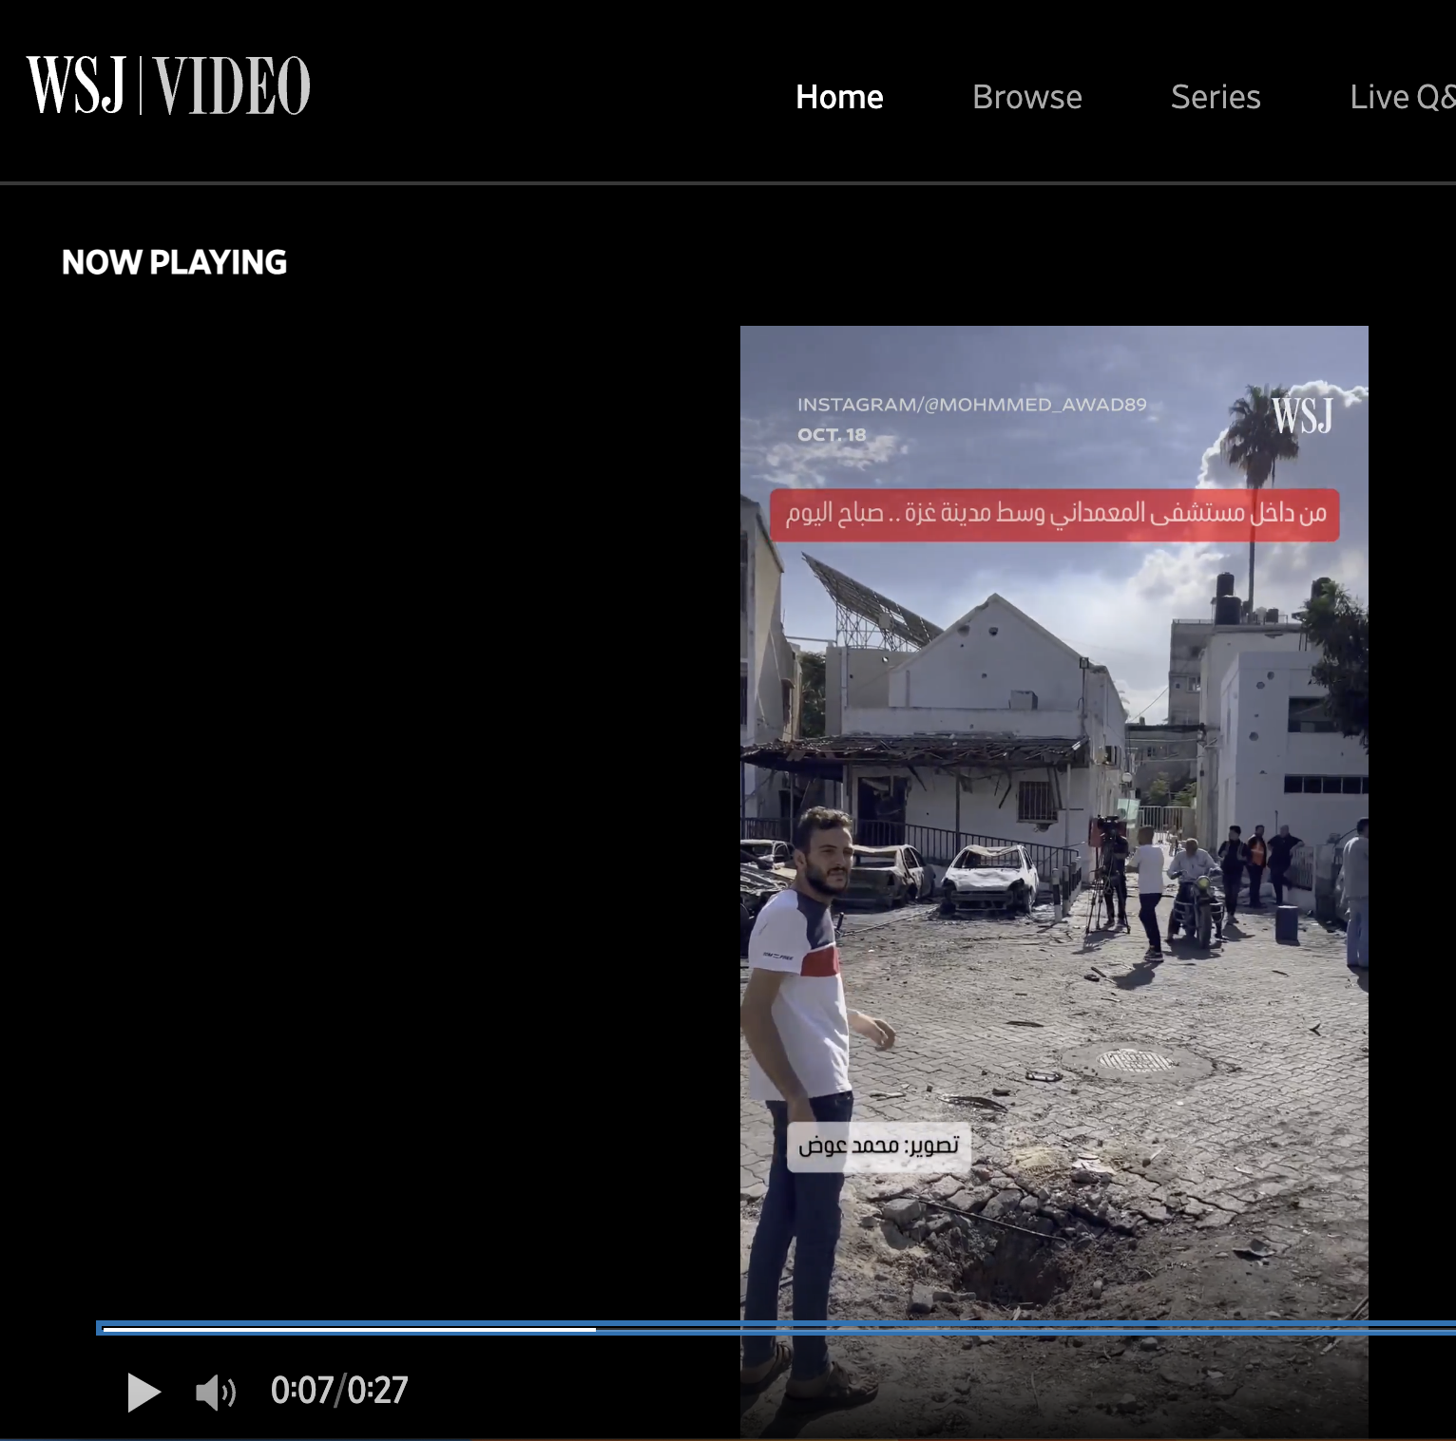1456x1441 pixels.
Task: Click the 0:27 total duration readout
Action: pyautogui.click(x=377, y=1391)
